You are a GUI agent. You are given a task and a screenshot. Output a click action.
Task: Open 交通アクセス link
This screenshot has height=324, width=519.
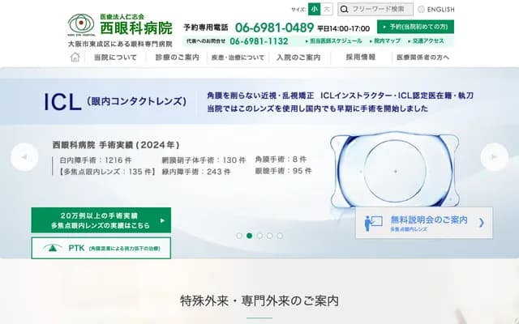426,41
